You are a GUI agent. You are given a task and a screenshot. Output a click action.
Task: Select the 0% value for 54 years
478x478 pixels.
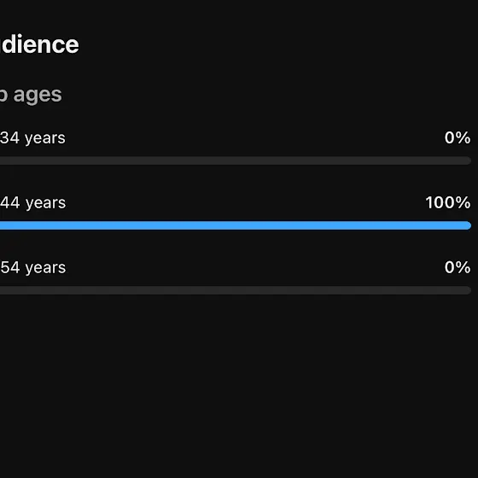[x=458, y=267]
